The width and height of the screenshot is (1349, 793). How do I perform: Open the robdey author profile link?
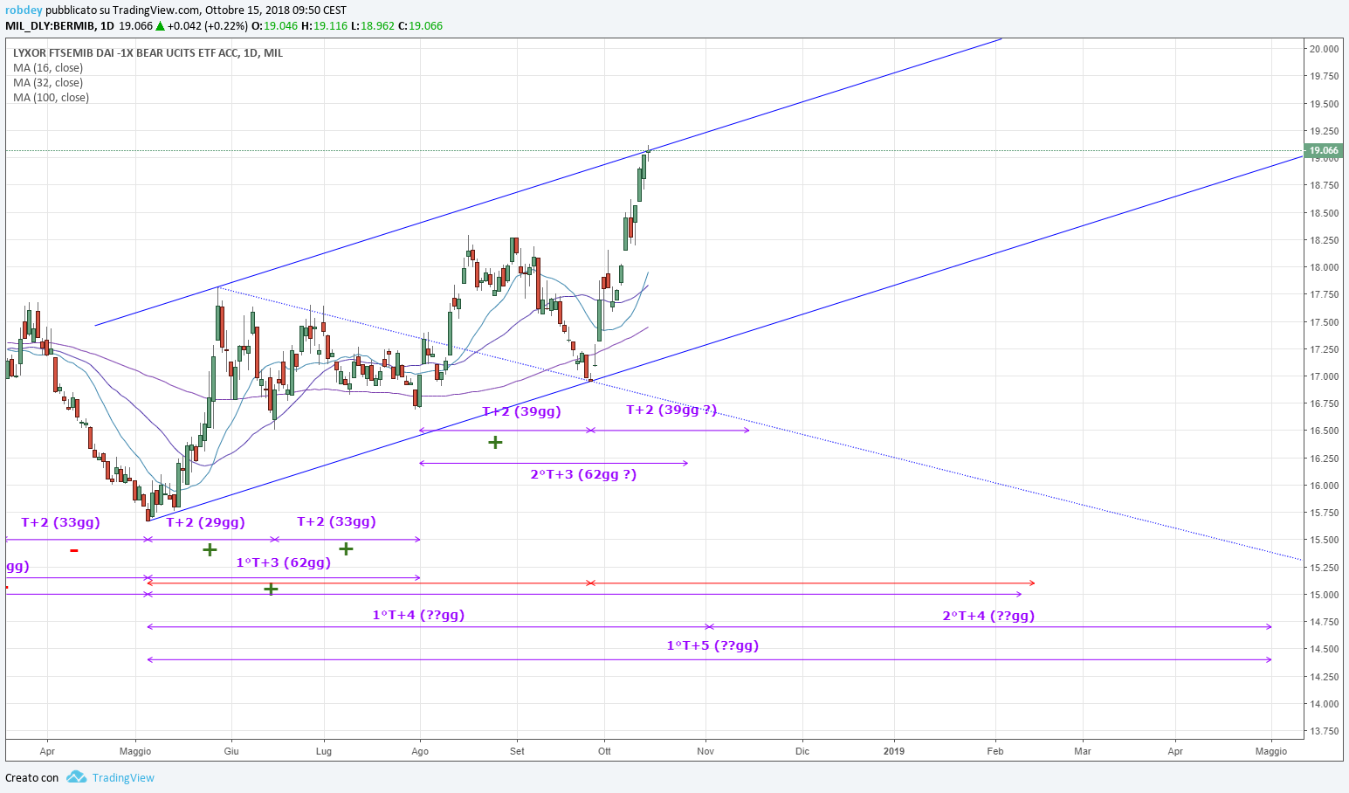[24, 10]
